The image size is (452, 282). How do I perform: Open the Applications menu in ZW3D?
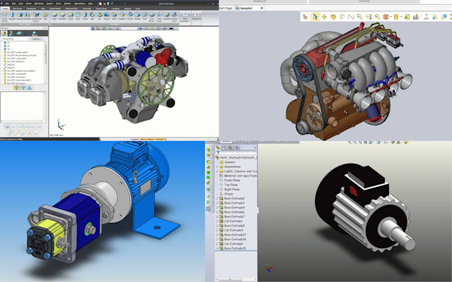80,4
